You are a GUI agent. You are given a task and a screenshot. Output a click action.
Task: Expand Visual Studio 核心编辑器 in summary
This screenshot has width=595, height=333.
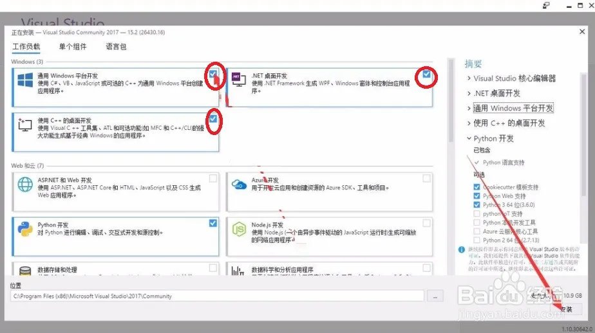click(x=469, y=78)
